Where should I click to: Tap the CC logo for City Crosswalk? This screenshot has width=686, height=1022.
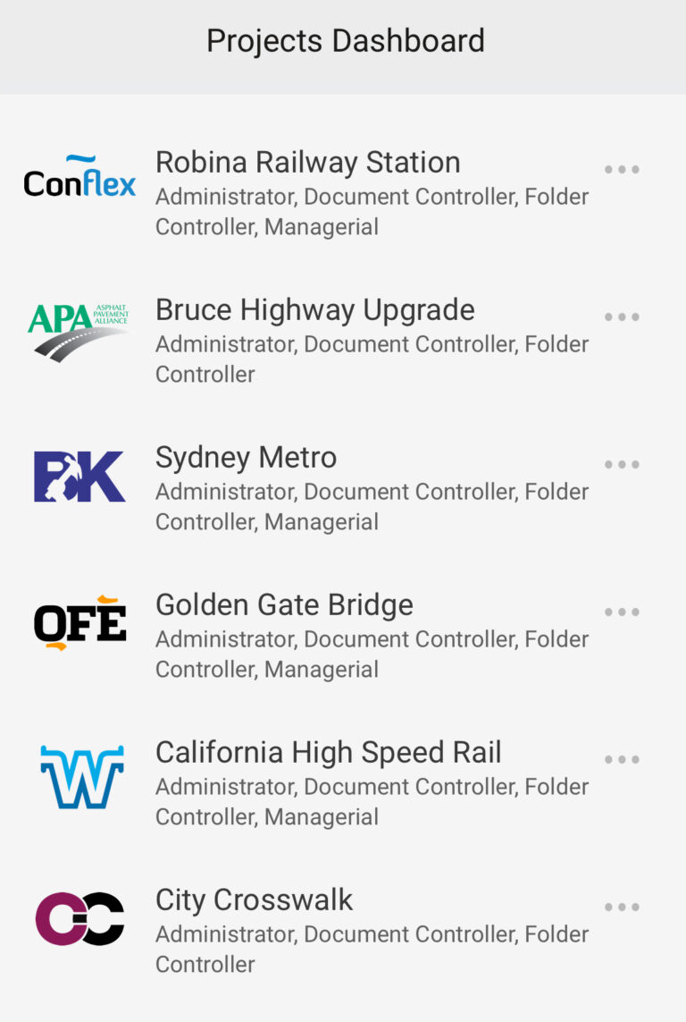(x=79, y=918)
